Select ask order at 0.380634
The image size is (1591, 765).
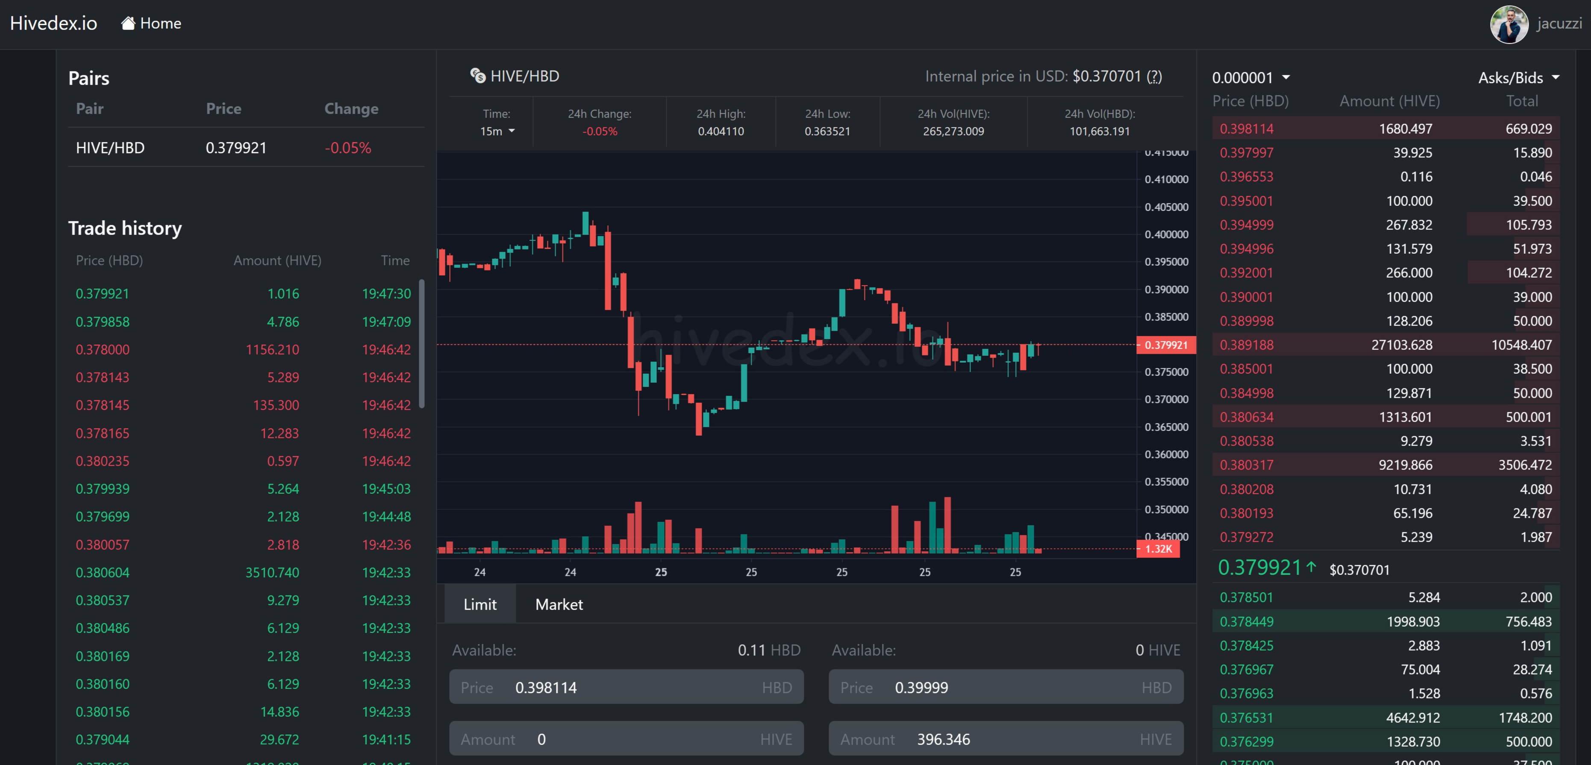[1385, 417]
